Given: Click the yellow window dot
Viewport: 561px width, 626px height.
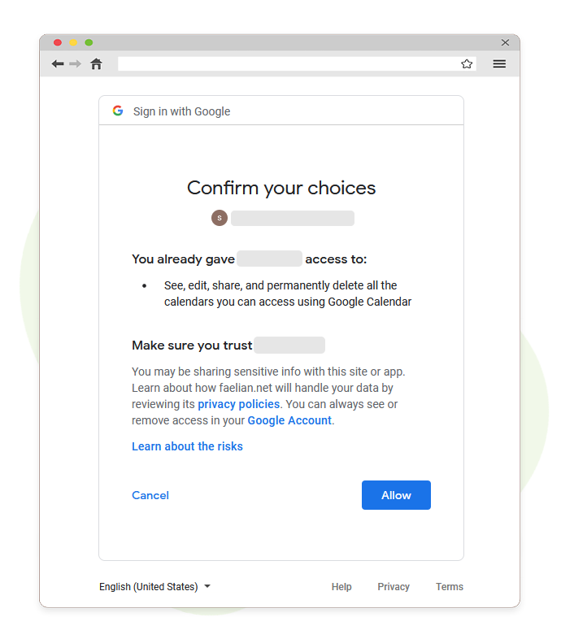Looking at the screenshot, I should pos(73,42).
